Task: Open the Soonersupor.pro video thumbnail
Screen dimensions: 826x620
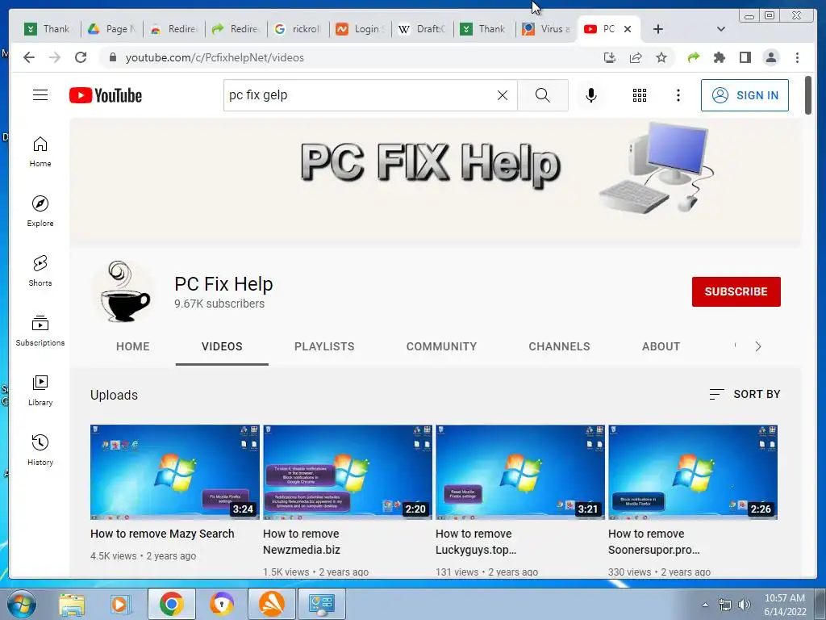Action: (693, 472)
